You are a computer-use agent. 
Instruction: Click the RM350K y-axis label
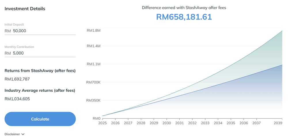94,101
